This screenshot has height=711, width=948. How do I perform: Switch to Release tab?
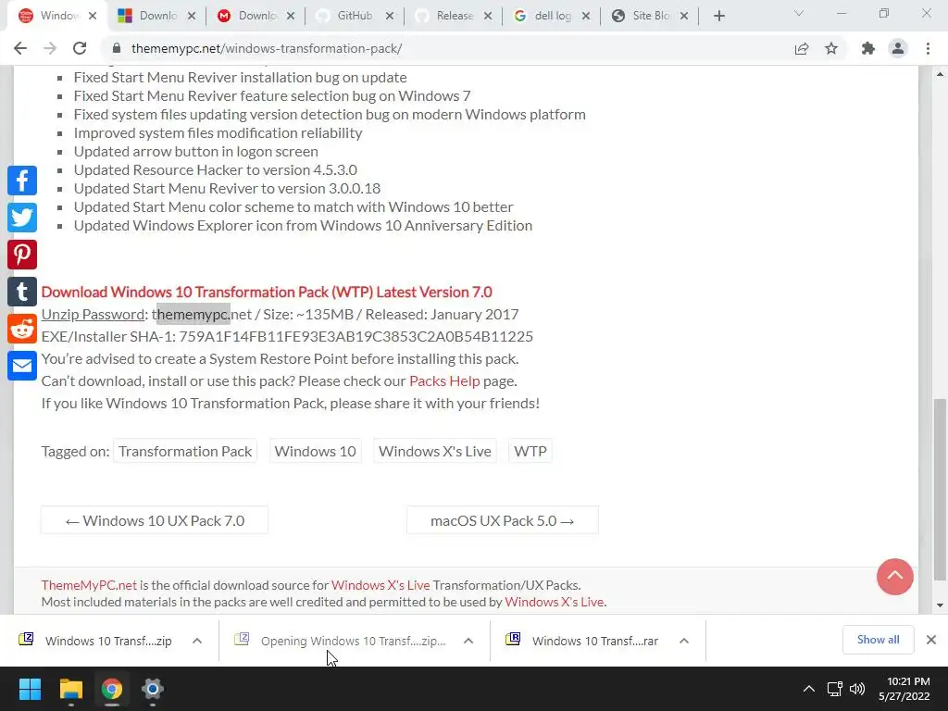pyautogui.click(x=452, y=16)
